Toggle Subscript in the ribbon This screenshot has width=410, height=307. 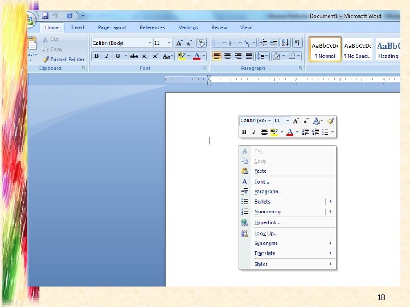[145, 56]
